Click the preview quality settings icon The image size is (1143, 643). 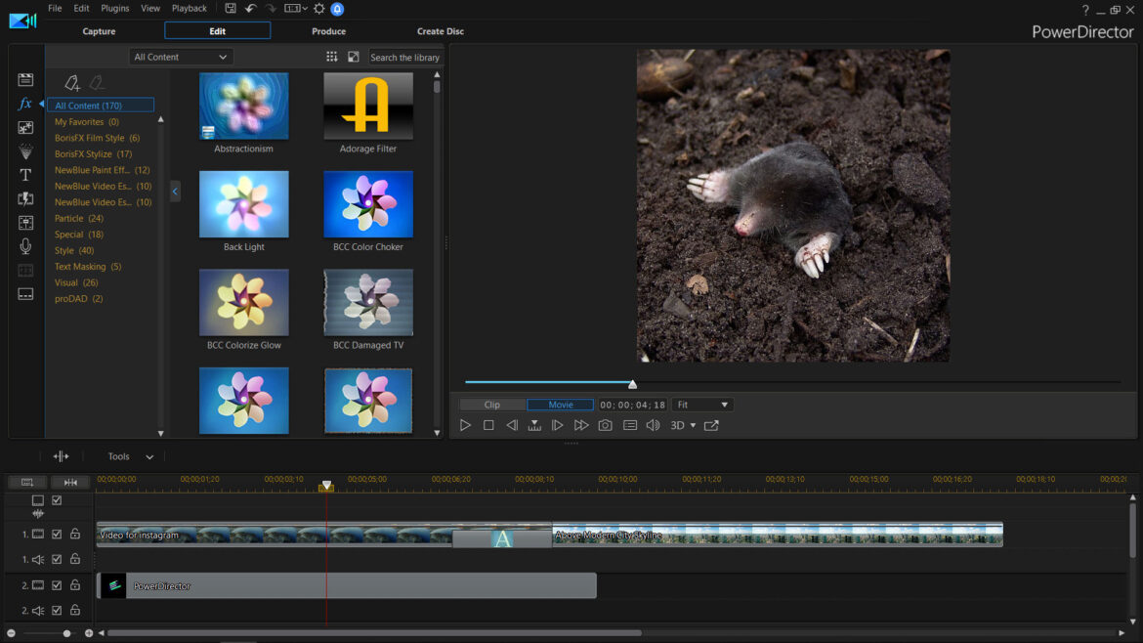click(629, 424)
